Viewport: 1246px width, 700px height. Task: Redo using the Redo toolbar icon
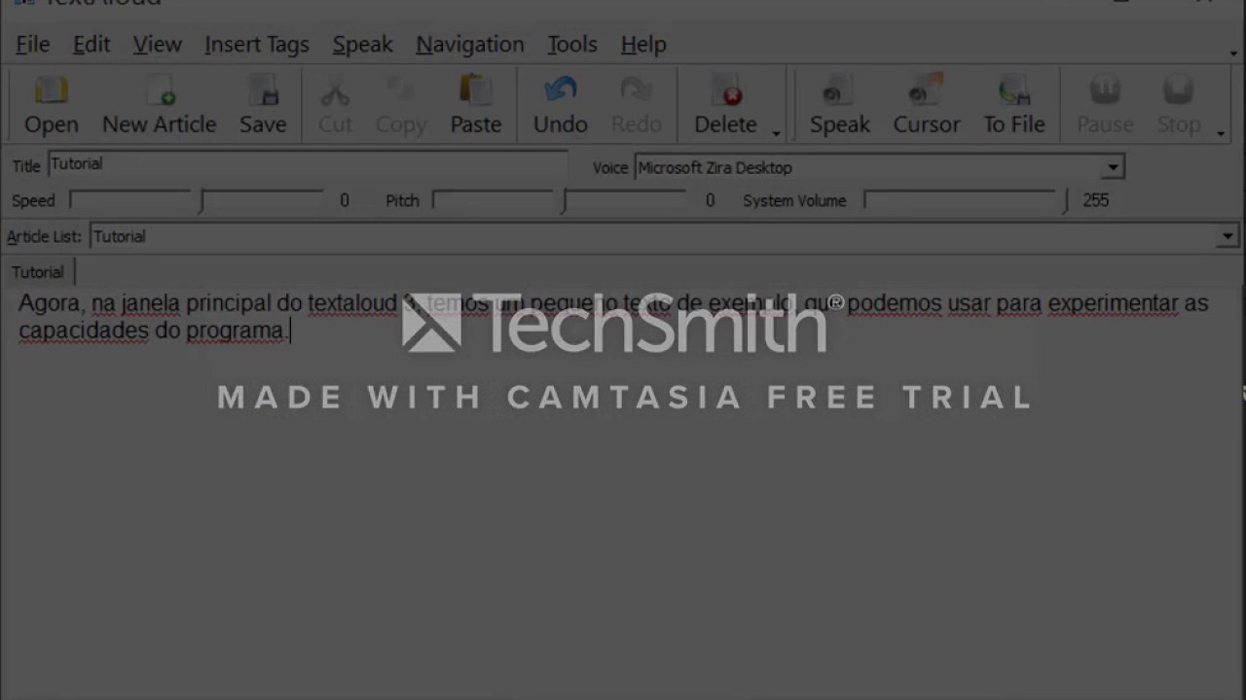(x=636, y=105)
